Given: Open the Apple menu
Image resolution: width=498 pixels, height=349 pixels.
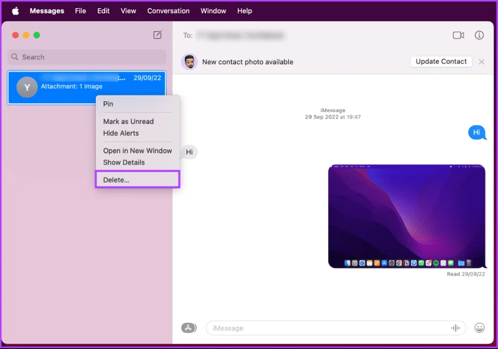Looking at the screenshot, I should click(15, 11).
